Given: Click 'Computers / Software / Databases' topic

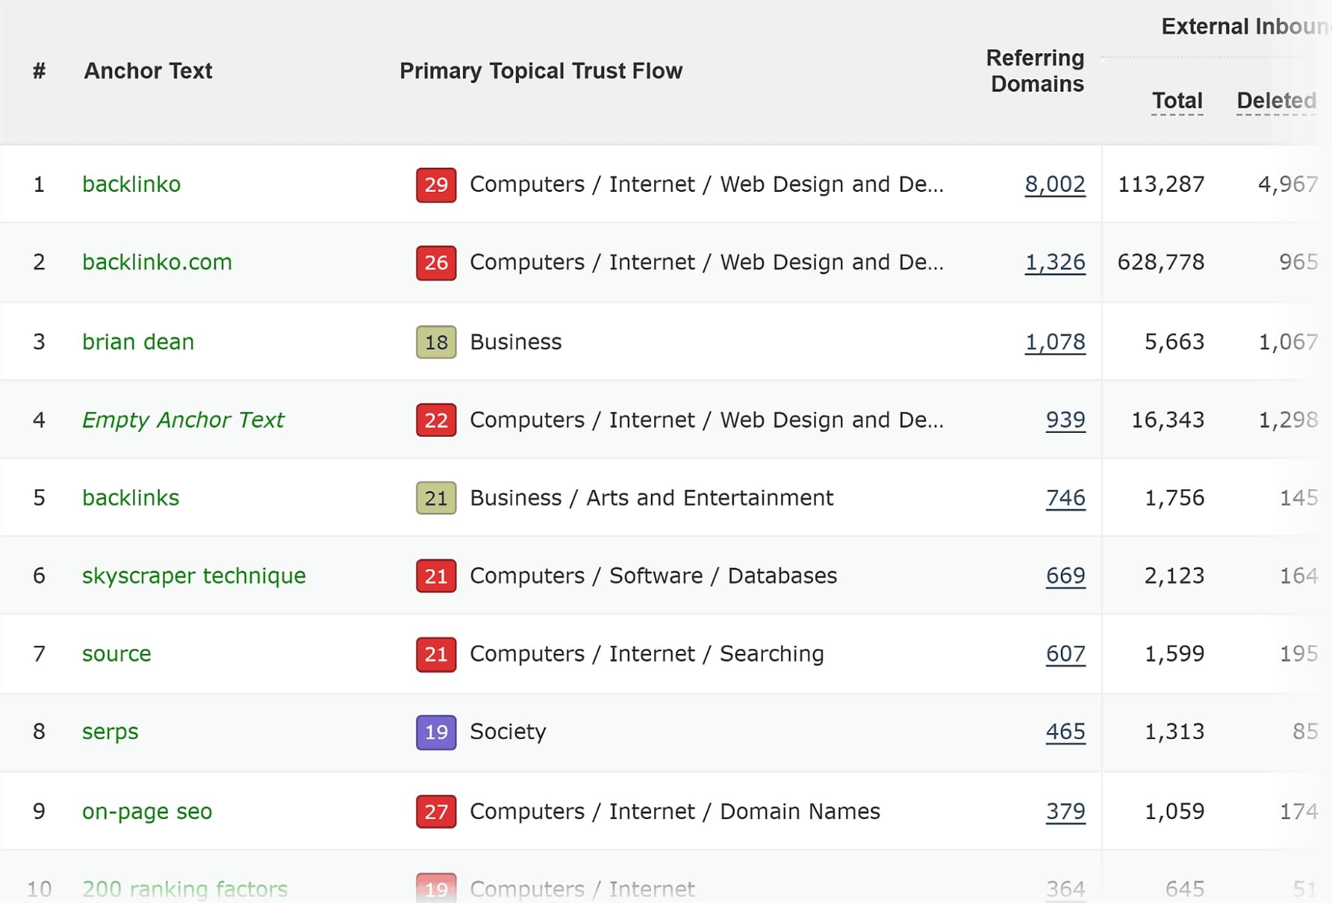Looking at the screenshot, I should pos(654,575).
